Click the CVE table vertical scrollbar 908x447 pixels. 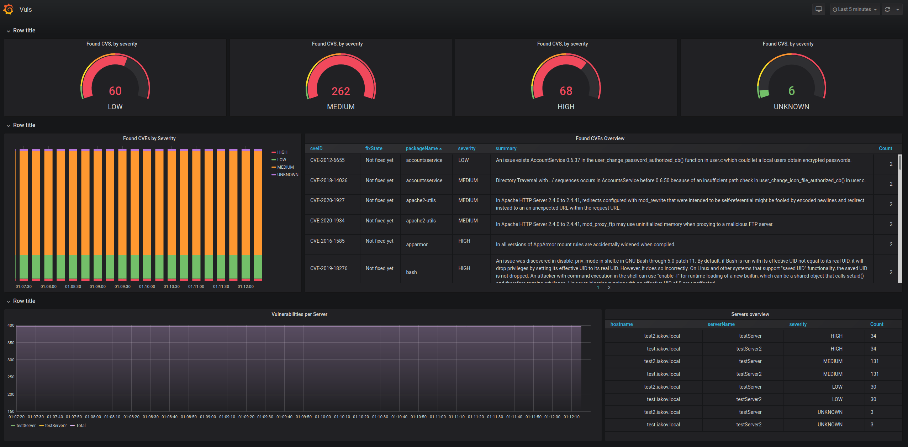pos(900,163)
